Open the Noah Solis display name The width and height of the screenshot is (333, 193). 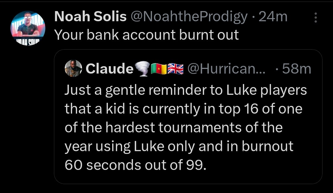(x=90, y=16)
